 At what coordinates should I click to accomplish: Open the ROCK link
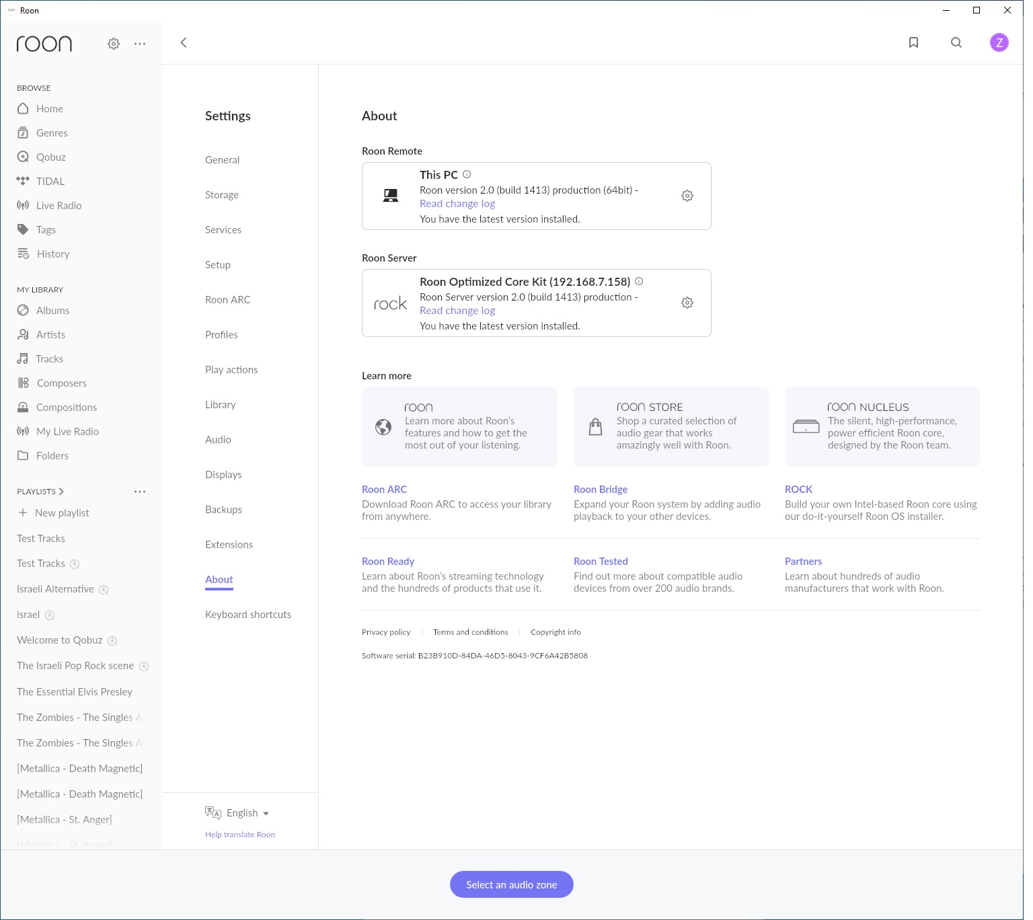pyautogui.click(x=798, y=490)
